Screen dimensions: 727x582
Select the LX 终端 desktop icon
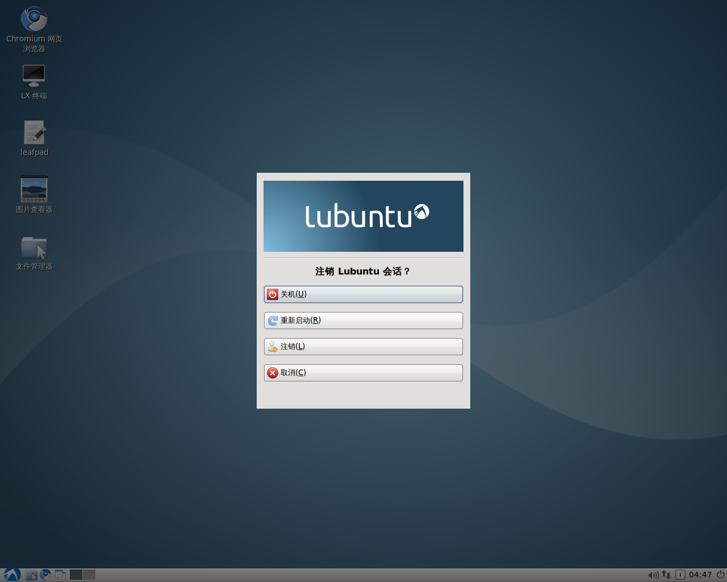(x=34, y=82)
